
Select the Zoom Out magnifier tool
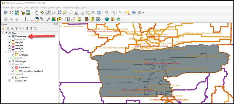(x=53, y=13)
